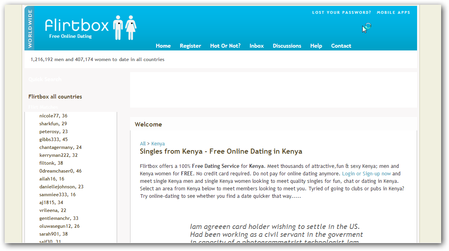Open profile sharkfun, 29
The height and width of the screenshot is (251, 449).
point(53,124)
